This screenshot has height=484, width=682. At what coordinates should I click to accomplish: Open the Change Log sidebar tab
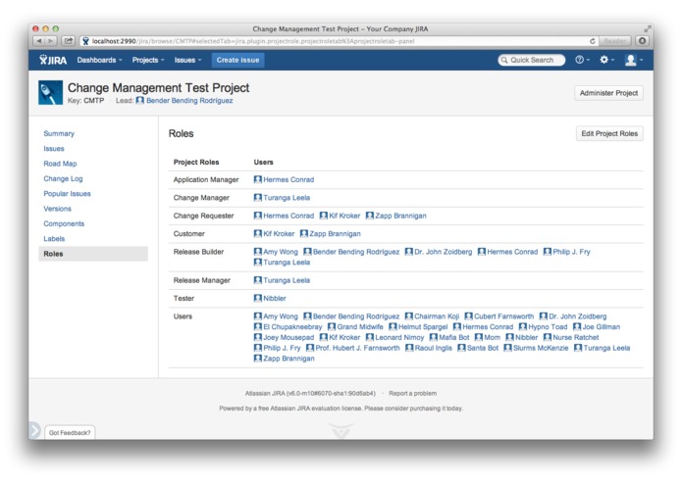63,178
